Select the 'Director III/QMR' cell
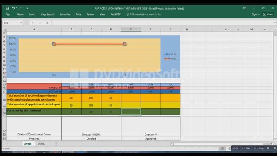This screenshot has height=156, width=277. click(91, 135)
